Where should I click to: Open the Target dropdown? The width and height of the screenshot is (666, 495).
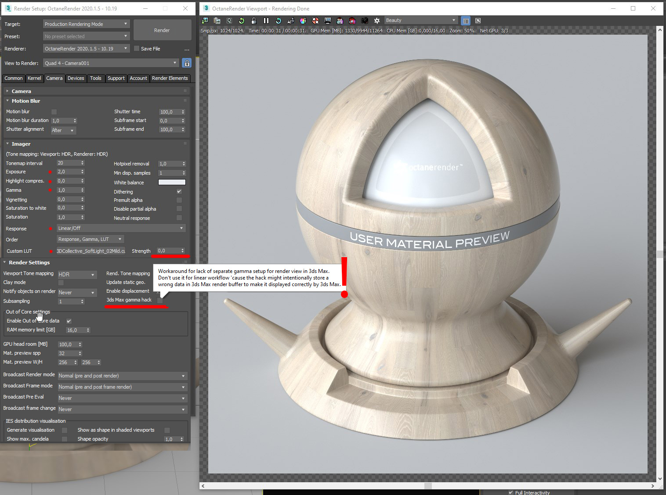click(86, 24)
